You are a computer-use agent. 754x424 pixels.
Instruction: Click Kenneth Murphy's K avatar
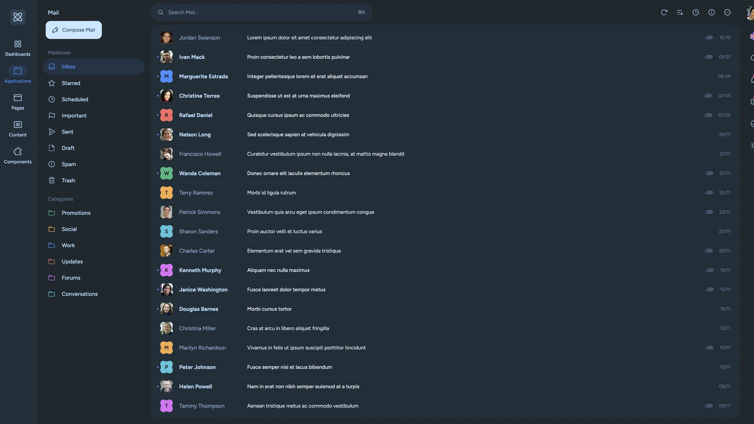[167, 270]
